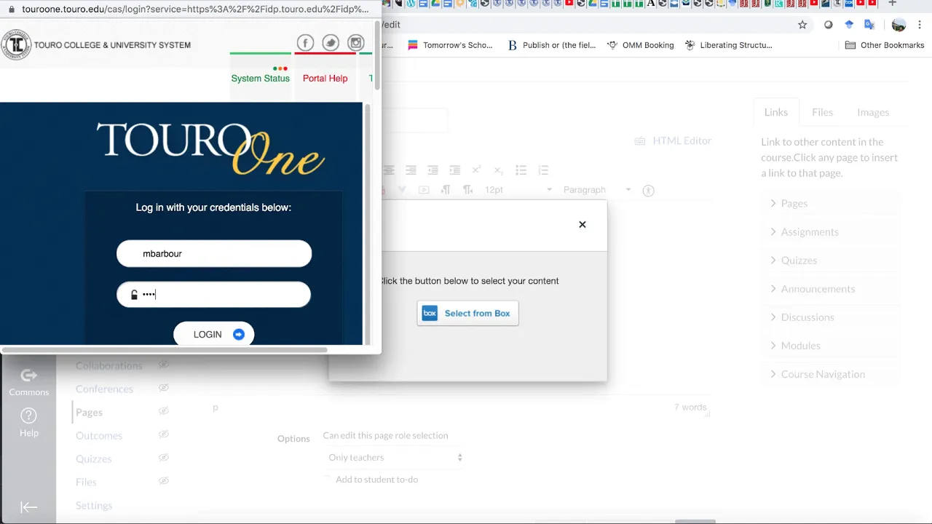Expand the Assignments links section
The height and width of the screenshot is (524, 932).
(x=830, y=231)
